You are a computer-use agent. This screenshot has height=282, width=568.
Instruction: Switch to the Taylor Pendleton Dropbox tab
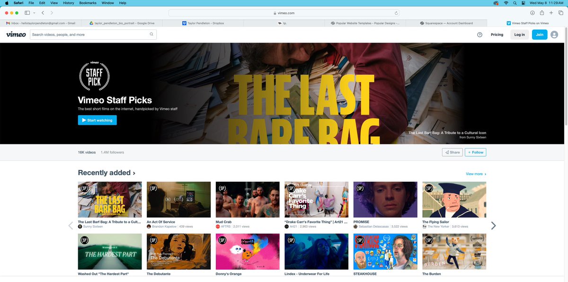tap(203, 23)
